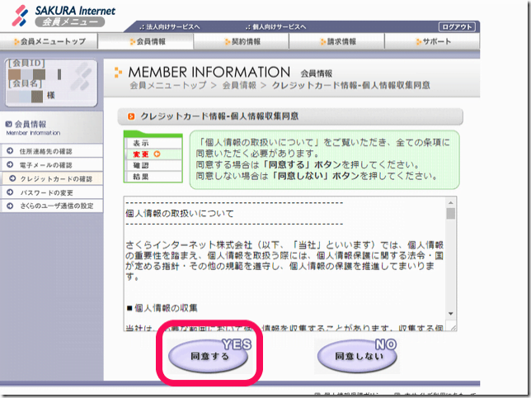Click the 同意しない NO button

pos(356,358)
